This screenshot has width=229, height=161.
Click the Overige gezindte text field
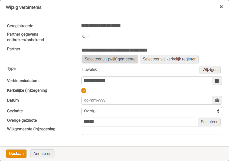click(138, 122)
